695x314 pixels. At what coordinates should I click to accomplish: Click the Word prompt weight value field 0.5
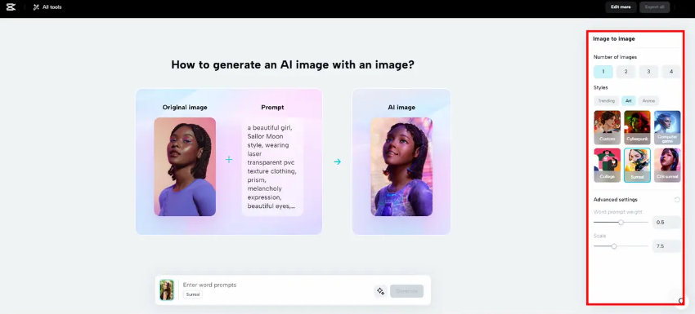(x=666, y=223)
